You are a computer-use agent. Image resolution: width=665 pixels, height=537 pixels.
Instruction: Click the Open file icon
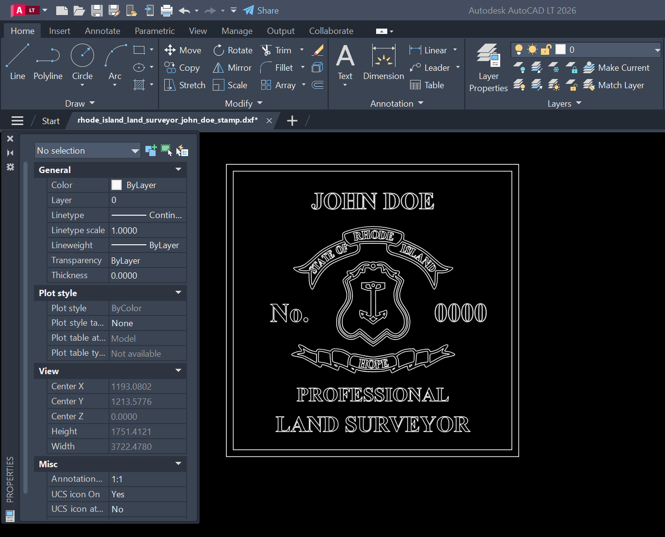click(x=79, y=10)
